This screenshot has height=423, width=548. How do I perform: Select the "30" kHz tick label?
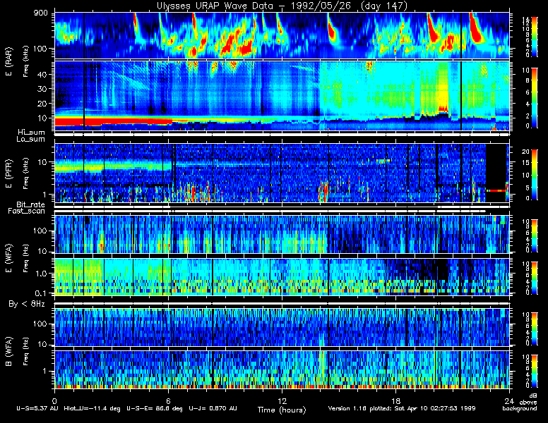[x=42, y=89]
